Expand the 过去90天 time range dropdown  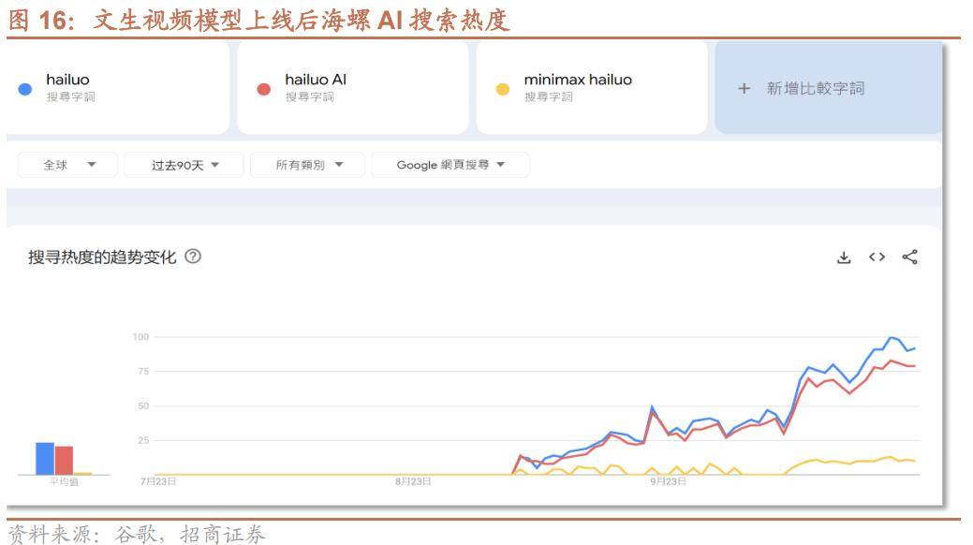184,165
